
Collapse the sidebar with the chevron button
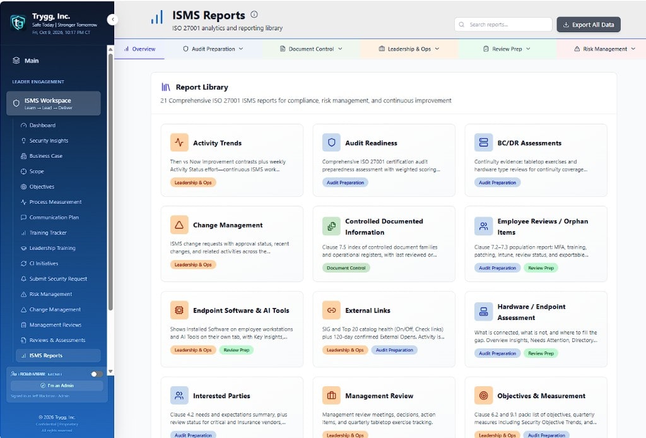(112, 20)
